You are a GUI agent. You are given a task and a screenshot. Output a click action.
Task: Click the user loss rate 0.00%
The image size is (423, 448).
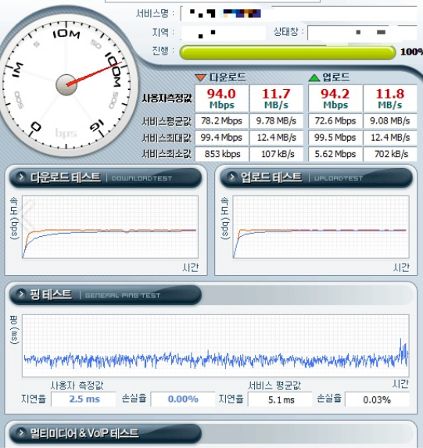(x=183, y=399)
